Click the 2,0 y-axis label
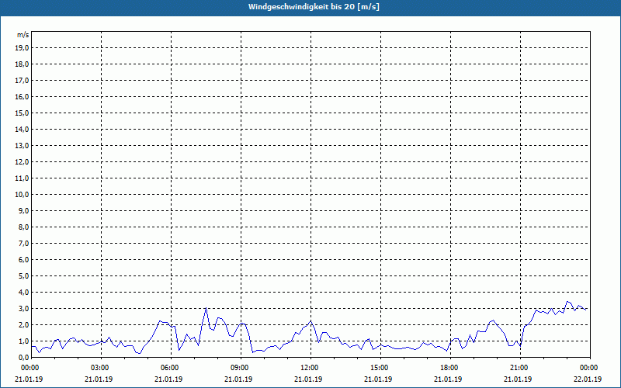The image size is (621, 388). 24,324
